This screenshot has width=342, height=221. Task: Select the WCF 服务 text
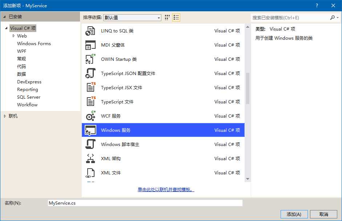tap(111, 116)
